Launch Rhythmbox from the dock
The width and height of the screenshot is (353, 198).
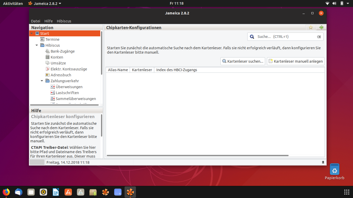pyautogui.click(x=43, y=192)
